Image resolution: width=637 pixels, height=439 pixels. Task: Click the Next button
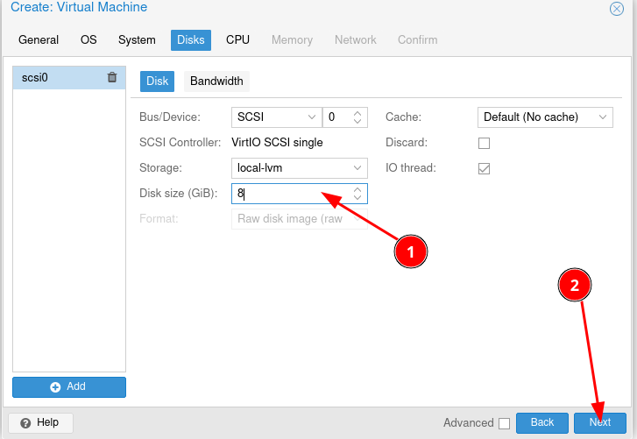click(x=600, y=422)
